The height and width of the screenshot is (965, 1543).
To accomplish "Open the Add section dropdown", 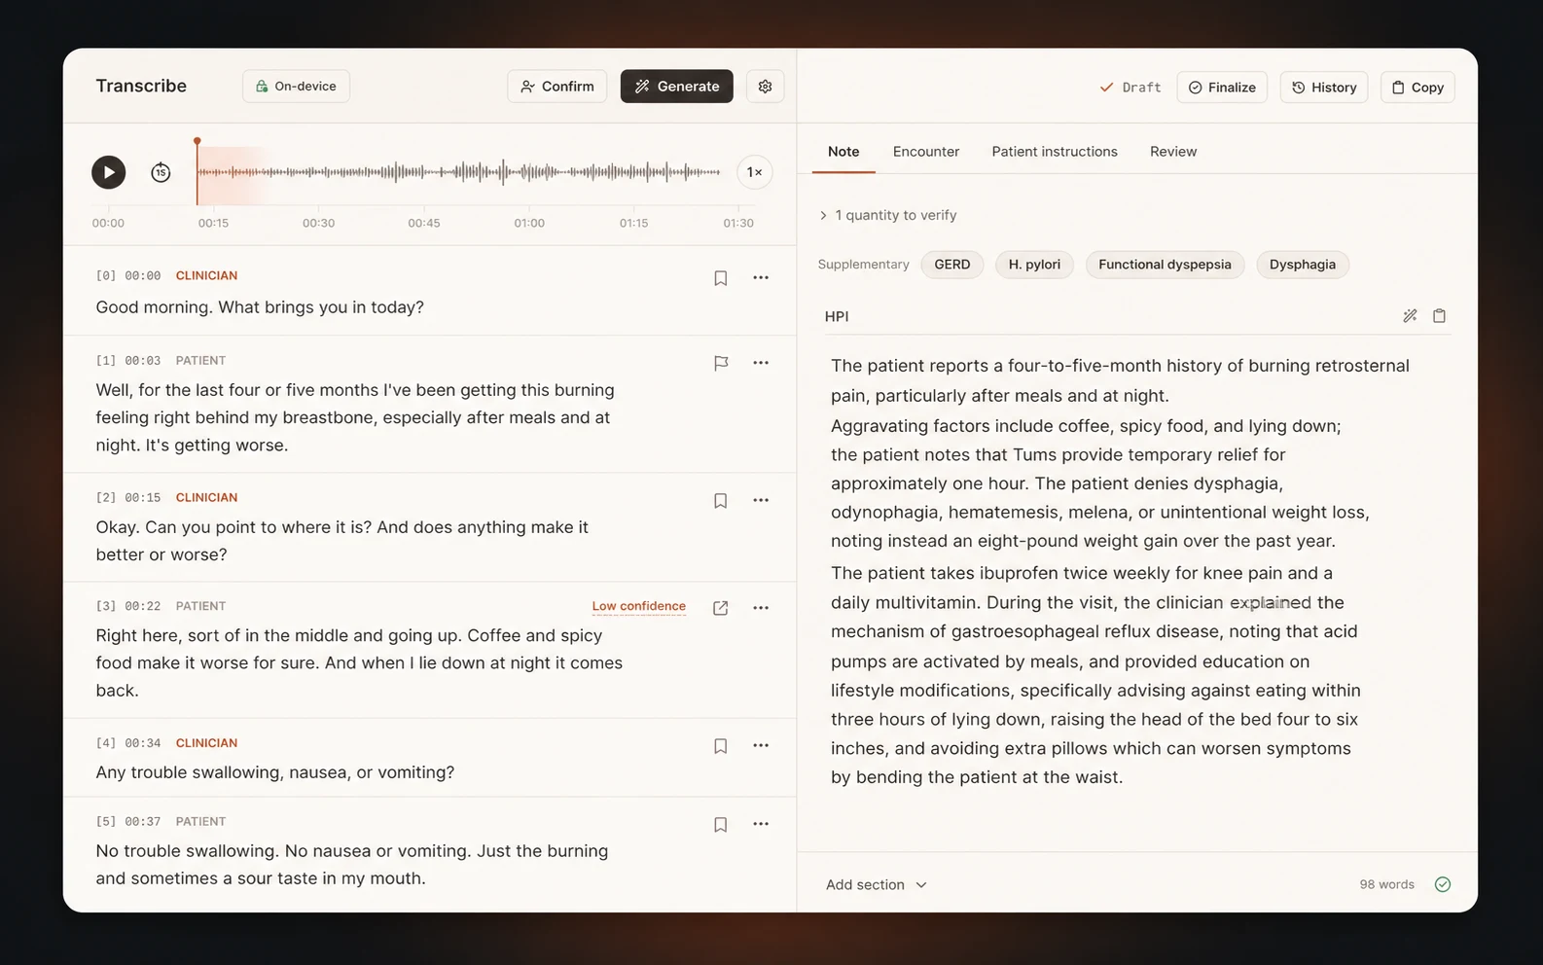I will point(877,884).
